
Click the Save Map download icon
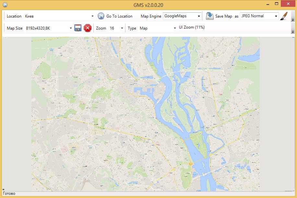tap(210, 16)
